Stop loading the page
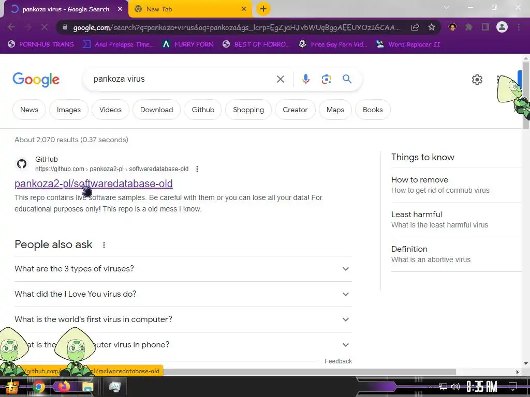530x397 pixels. pos(45,27)
